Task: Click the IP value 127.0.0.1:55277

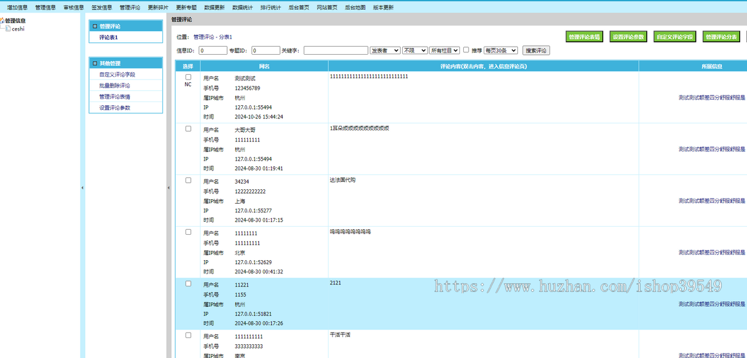Action: click(x=253, y=211)
